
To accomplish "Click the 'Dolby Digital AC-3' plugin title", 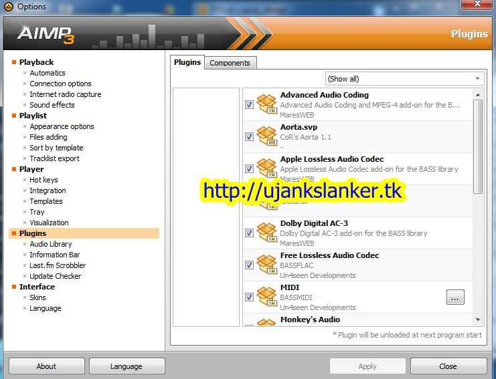I will [x=314, y=223].
